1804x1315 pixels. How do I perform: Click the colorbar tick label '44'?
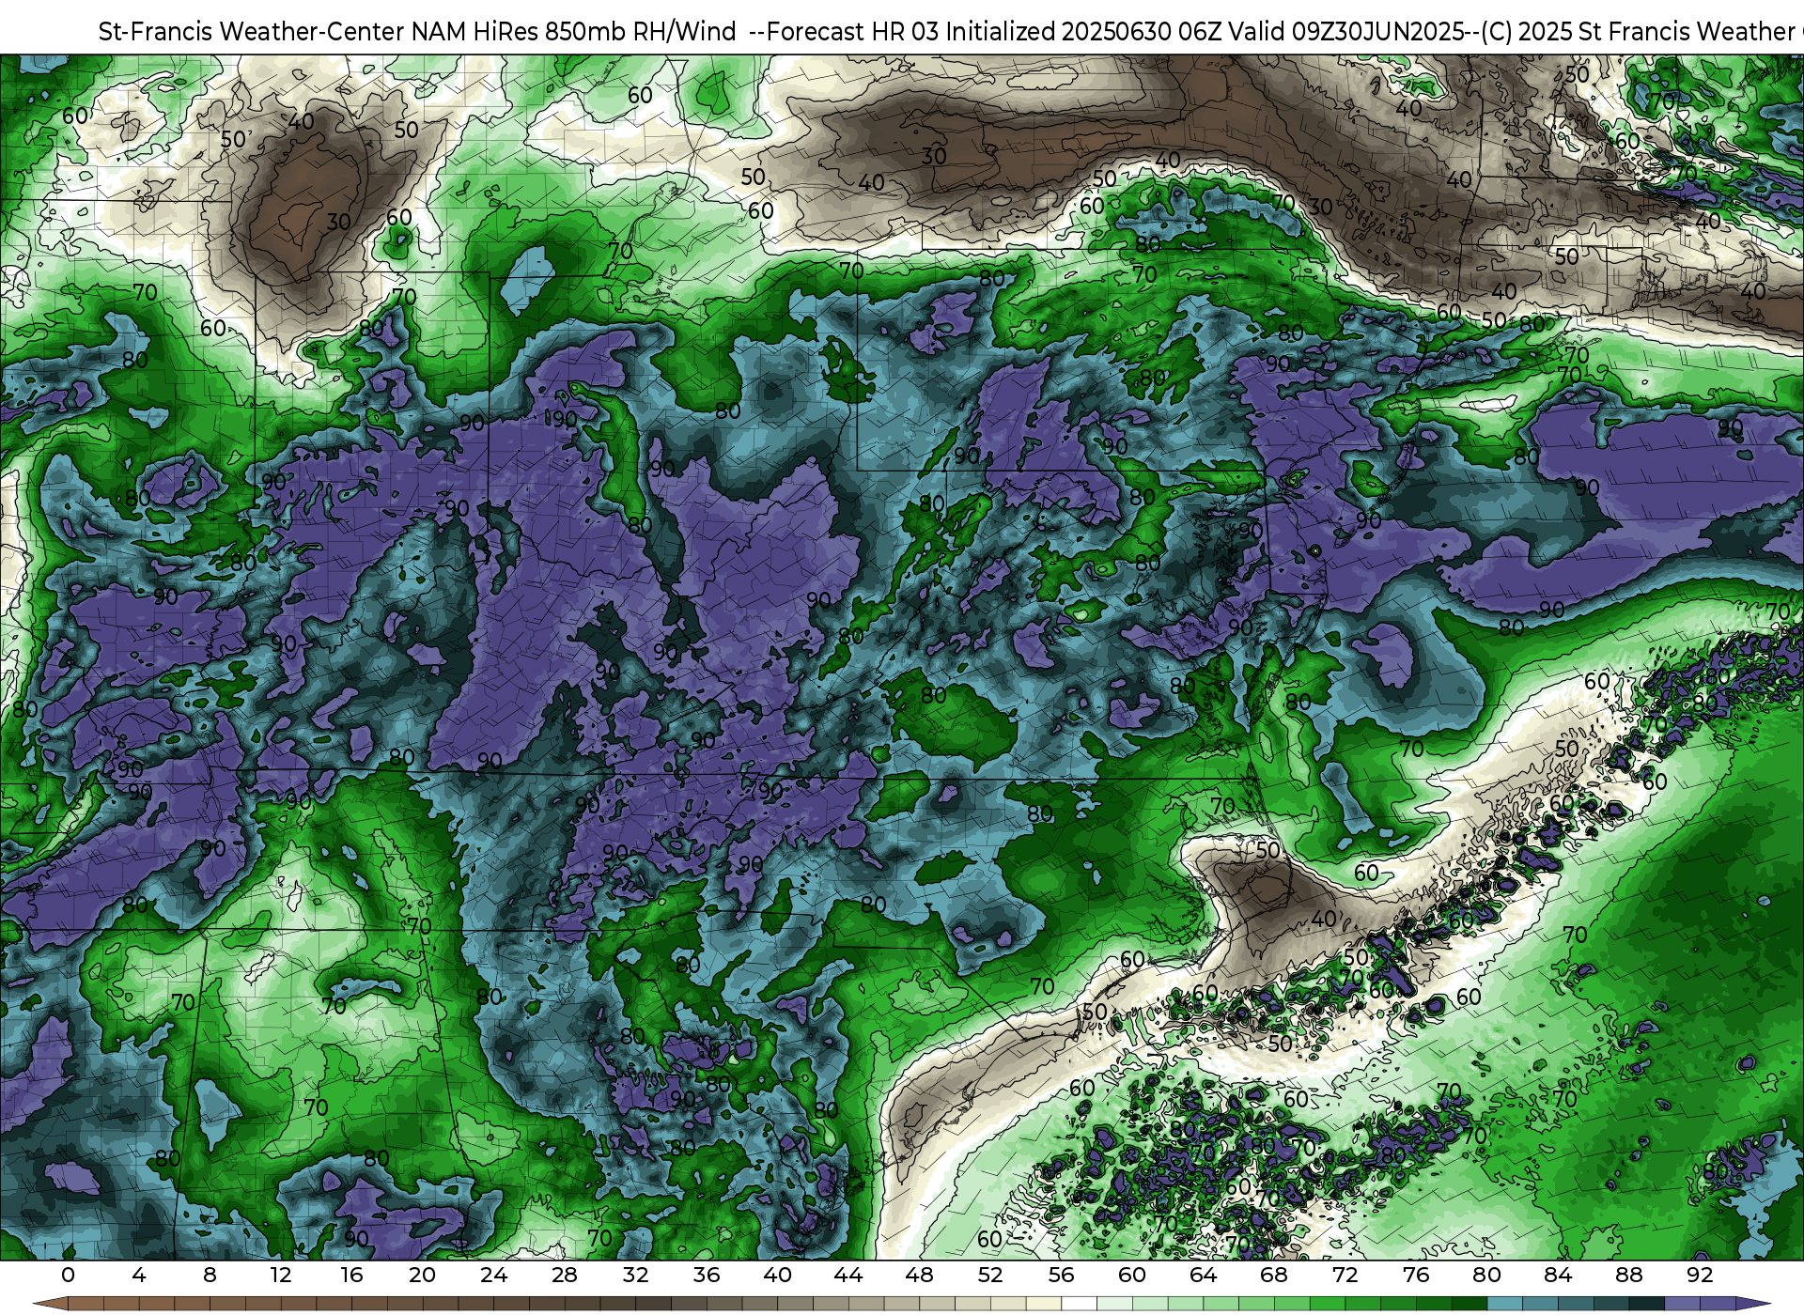848,1276
